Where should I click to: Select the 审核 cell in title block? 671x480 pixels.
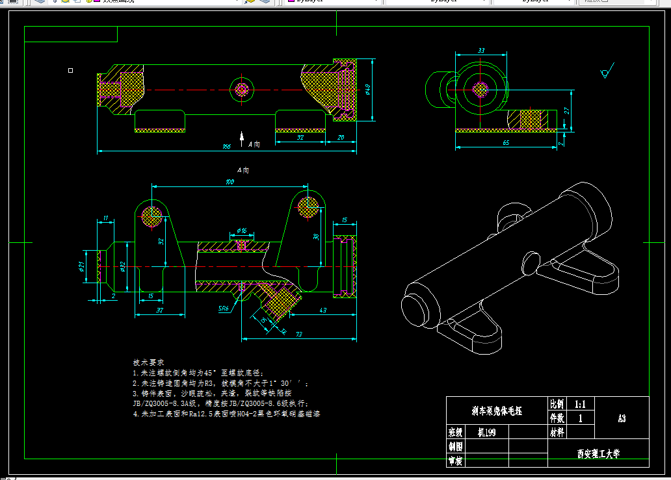tap(455, 461)
